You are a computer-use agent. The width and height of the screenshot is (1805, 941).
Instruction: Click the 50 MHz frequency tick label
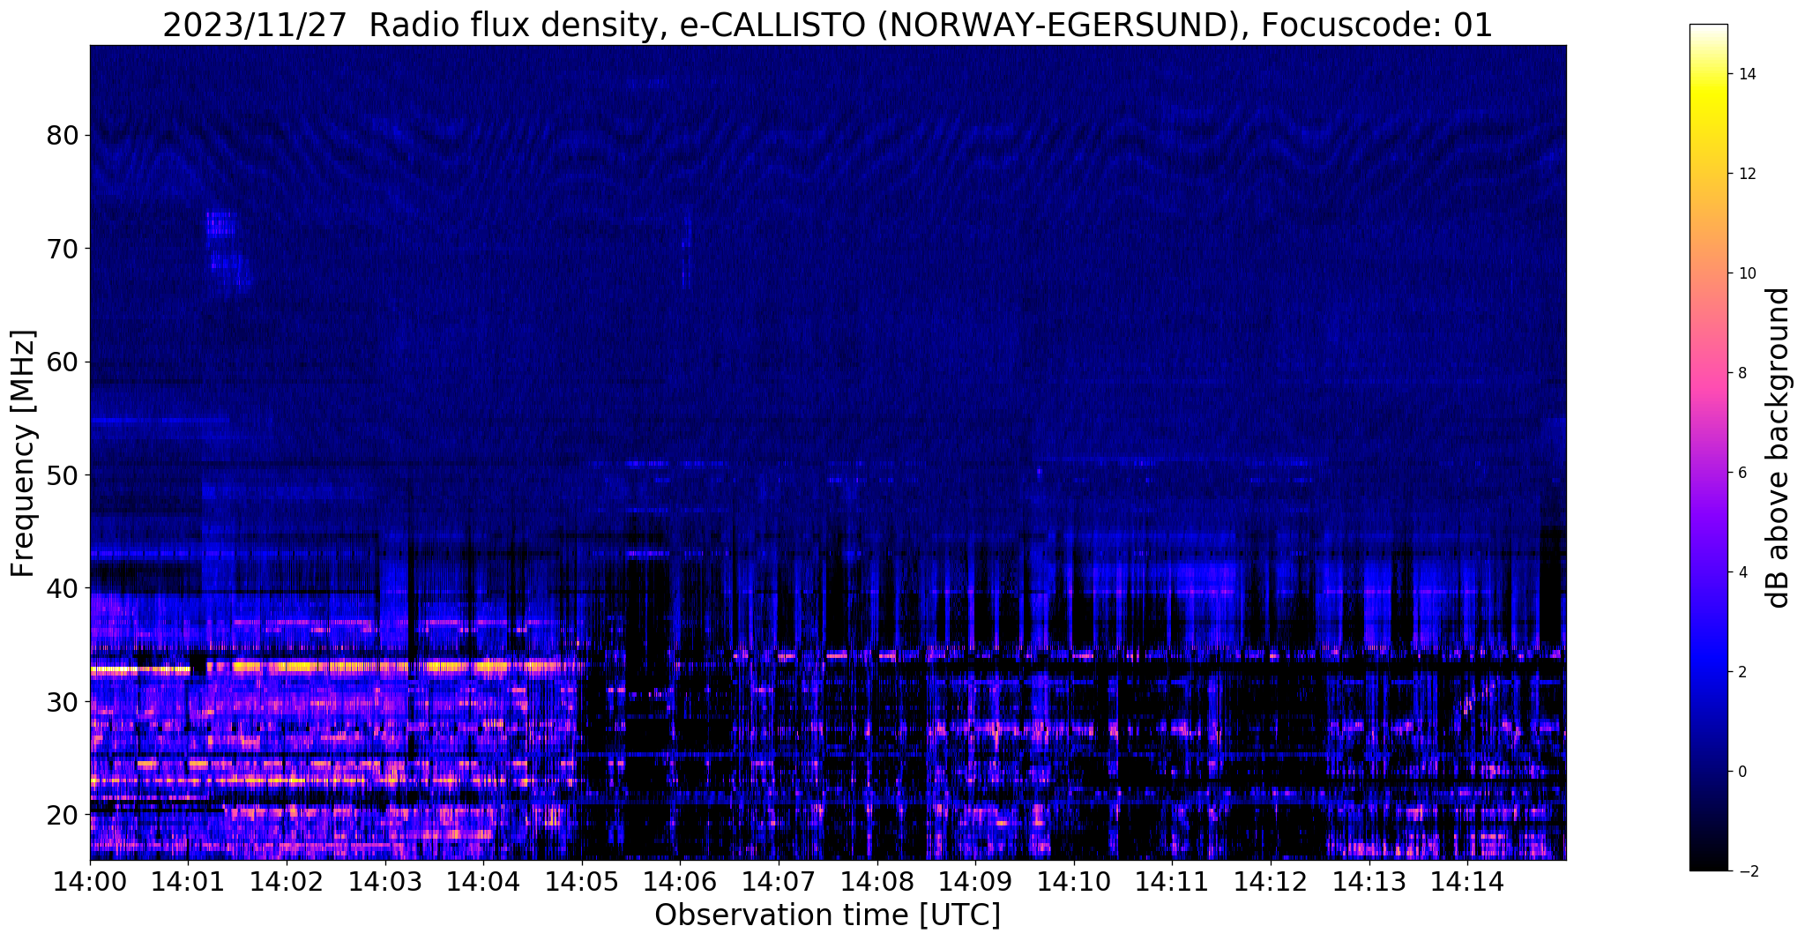click(x=62, y=475)
